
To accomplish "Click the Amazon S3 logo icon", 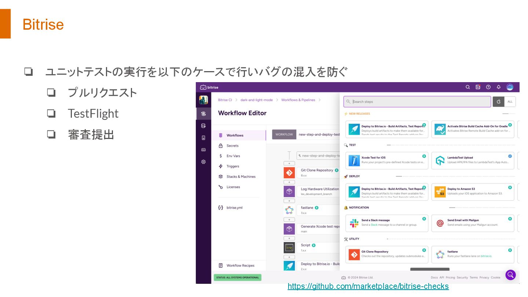I will (440, 192).
